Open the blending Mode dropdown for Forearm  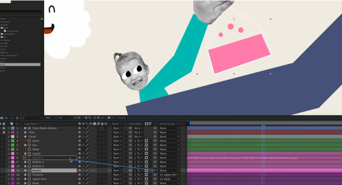(117, 175)
